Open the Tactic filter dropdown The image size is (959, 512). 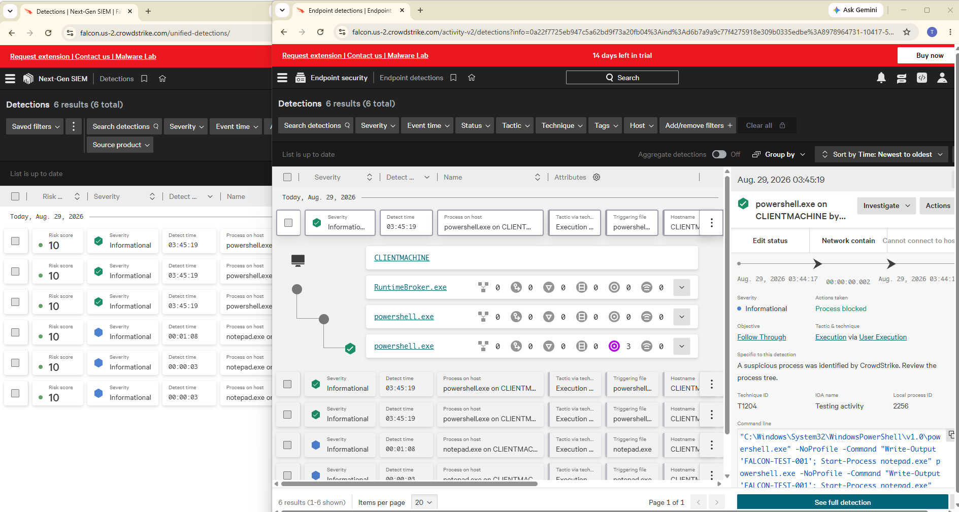pyautogui.click(x=515, y=125)
